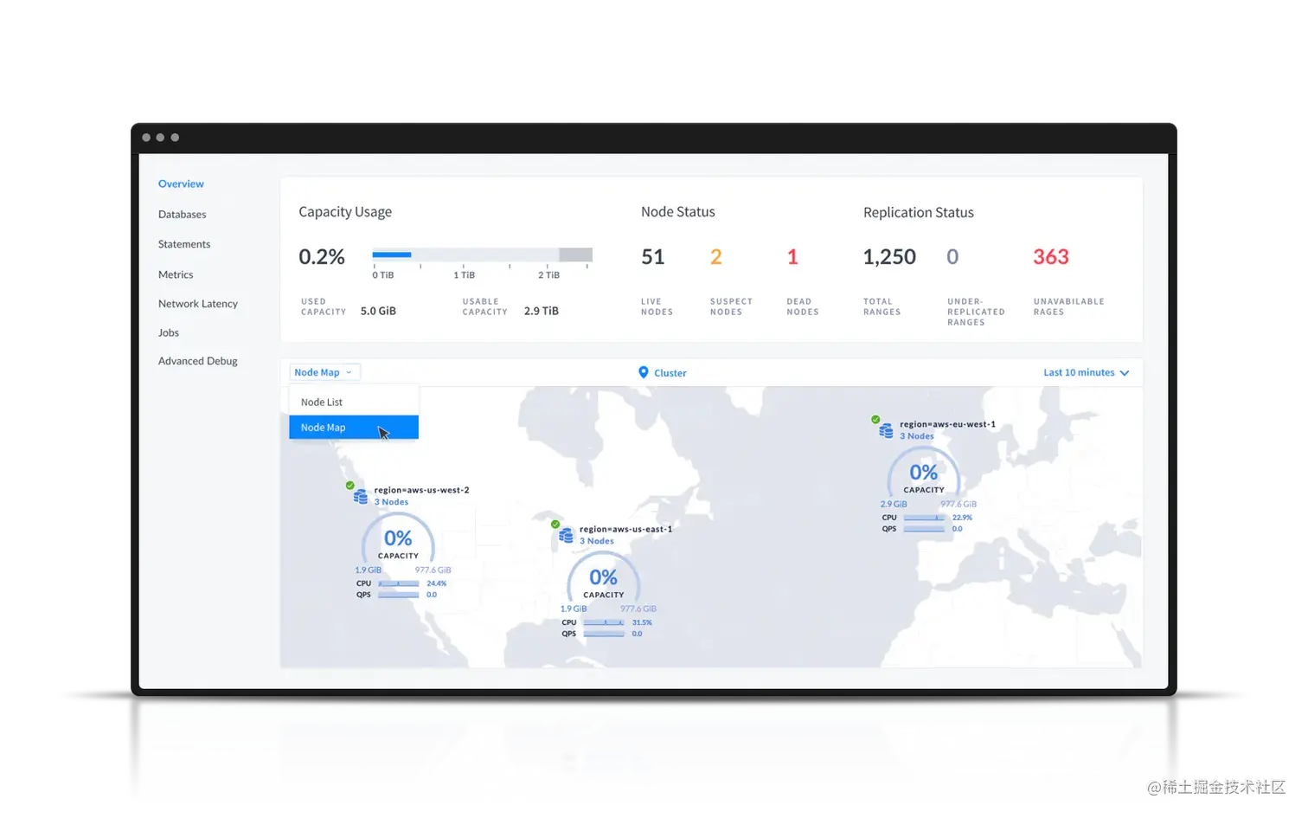The height and width of the screenshot is (818, 1308).
Task: Expand the Node Map view dropdown
Action: pos(324,372)
